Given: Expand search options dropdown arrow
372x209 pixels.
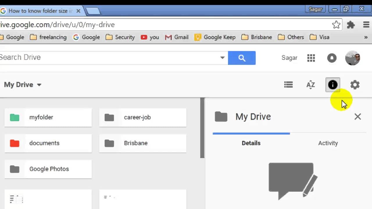Looking at the screenshot, I should pyautogui.click(x=222, y=57).
